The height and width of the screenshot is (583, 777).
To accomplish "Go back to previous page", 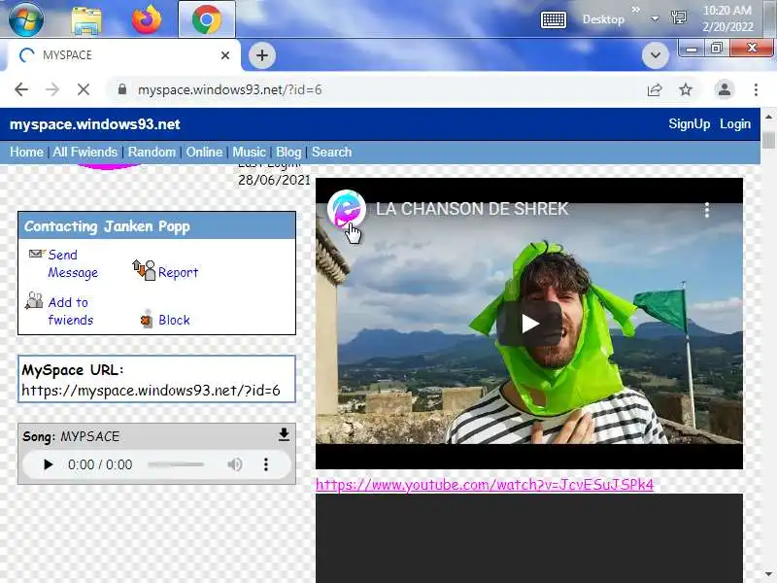I will point(21,89).
